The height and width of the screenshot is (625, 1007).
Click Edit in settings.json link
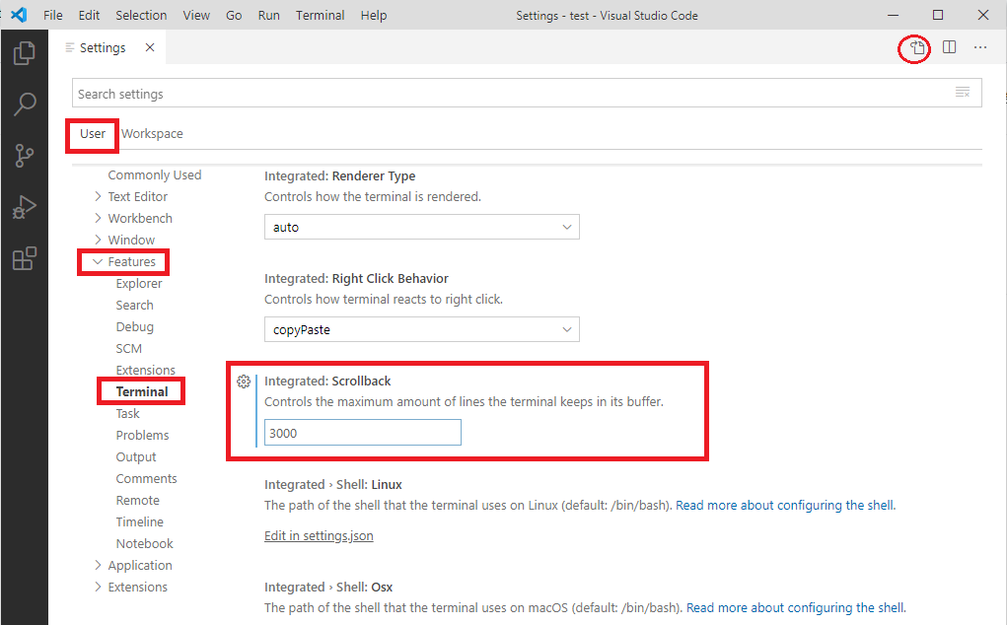pyautogui.click(x=319, y=536)
